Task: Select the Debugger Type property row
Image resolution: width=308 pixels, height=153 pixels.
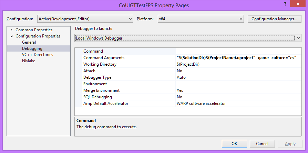Action: coord(97,77)
